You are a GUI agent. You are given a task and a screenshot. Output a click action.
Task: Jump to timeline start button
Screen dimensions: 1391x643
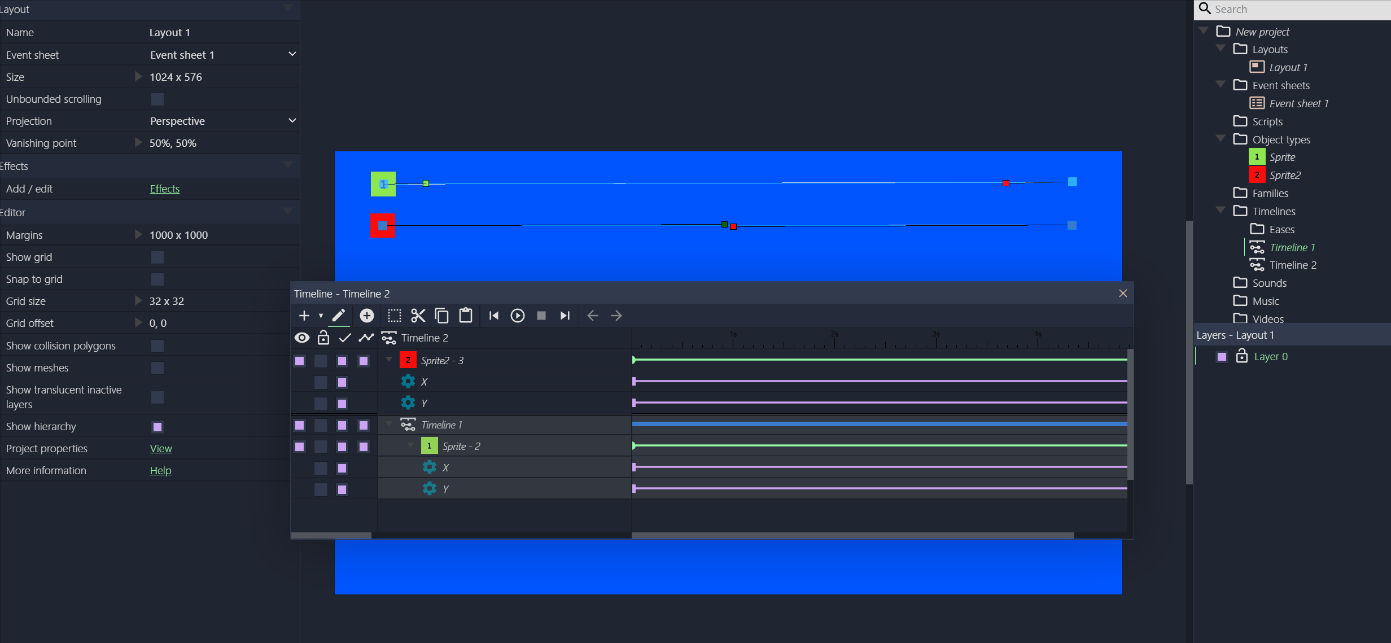pyautogui.click(x=494, y=316)
